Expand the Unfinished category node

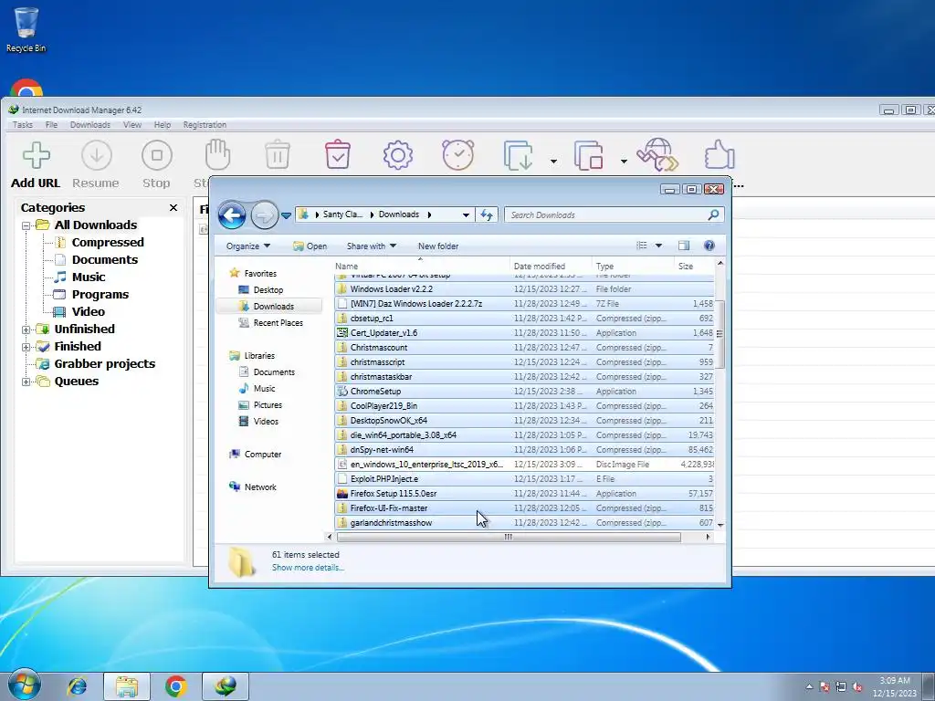click(x=26, y=330)
